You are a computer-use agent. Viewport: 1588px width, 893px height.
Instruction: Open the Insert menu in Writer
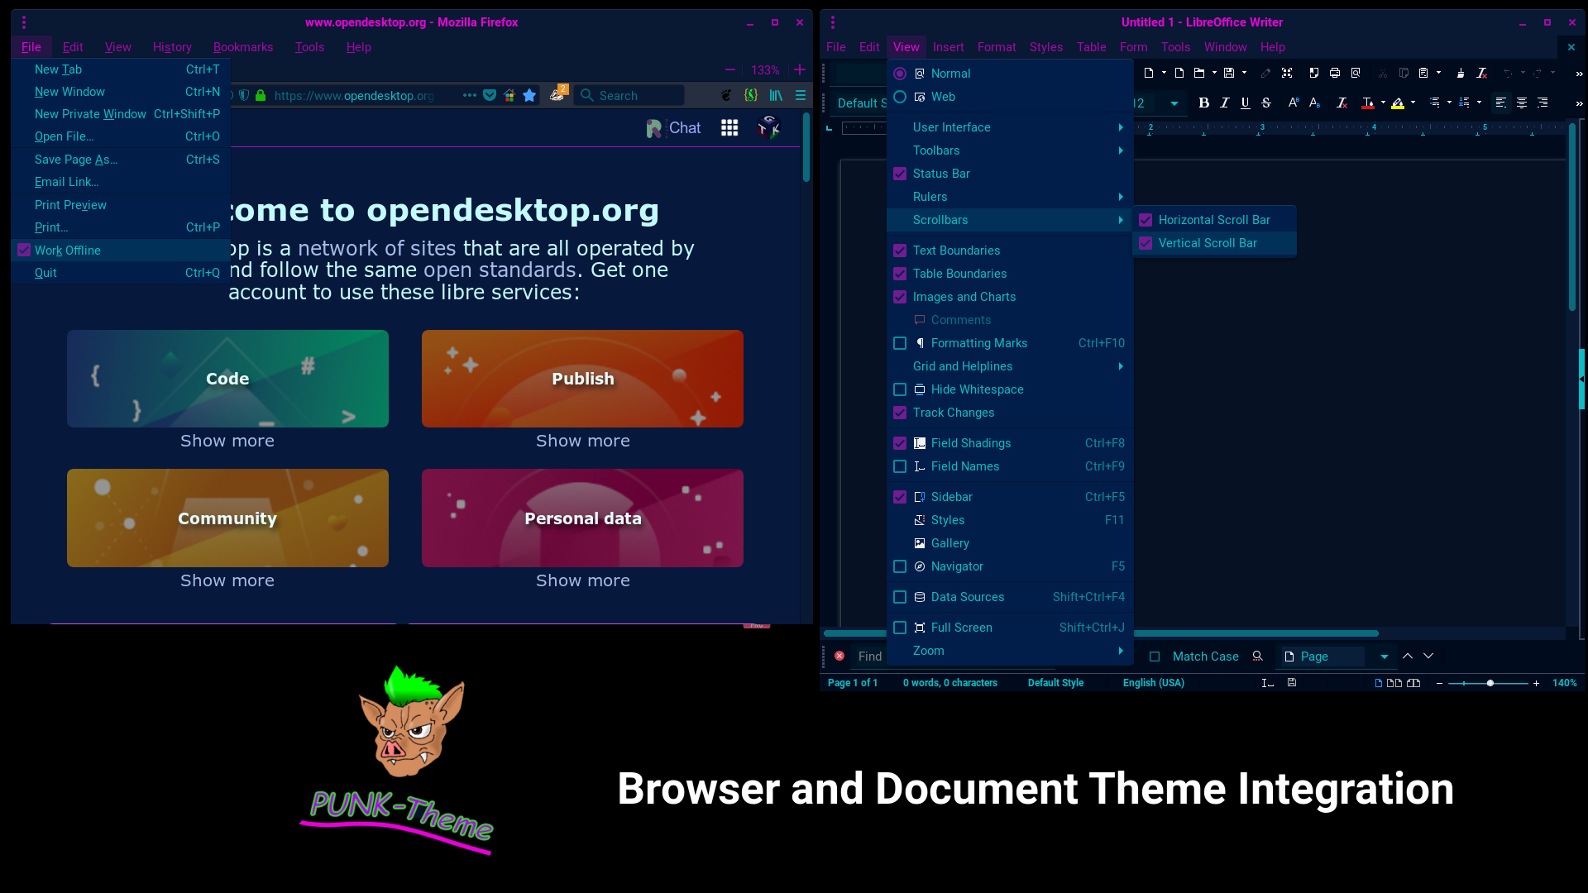click(x=948, y=47)
